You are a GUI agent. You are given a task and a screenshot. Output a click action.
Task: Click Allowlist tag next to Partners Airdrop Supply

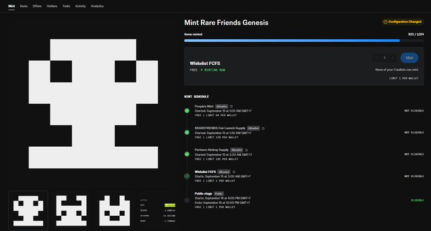coord(236,150)
